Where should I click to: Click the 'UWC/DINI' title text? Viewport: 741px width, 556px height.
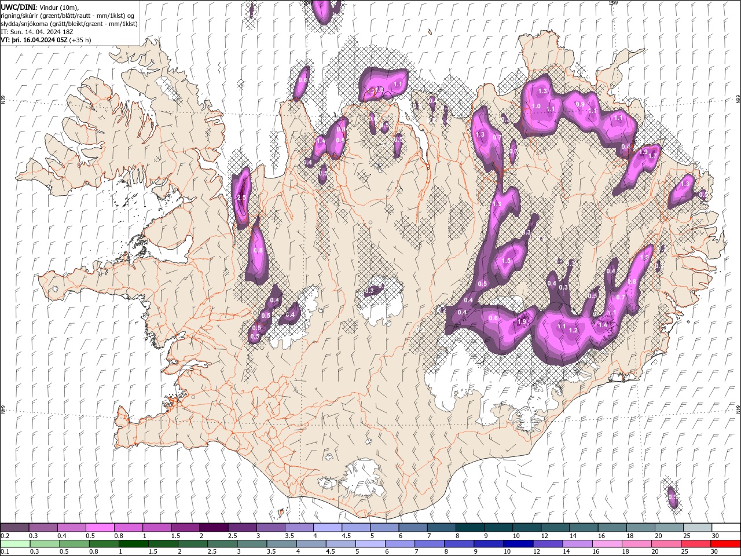(x=17, y=6)
